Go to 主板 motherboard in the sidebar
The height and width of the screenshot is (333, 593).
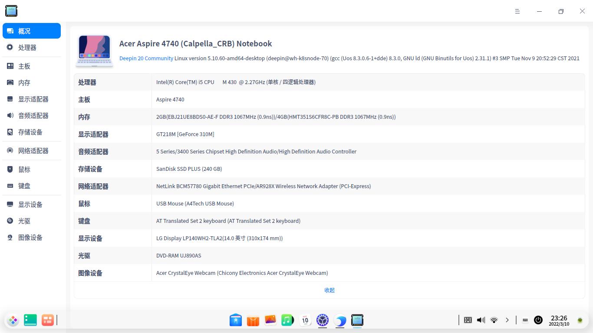pos(32,66)
